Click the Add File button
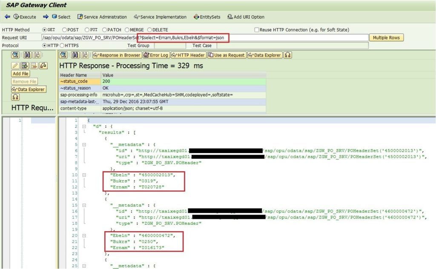The height and width of the screenshot is (269, 436). (20, 74)
